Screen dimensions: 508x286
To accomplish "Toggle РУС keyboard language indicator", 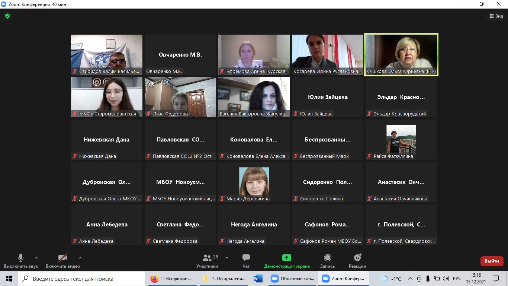I will [x=457, y=279].
